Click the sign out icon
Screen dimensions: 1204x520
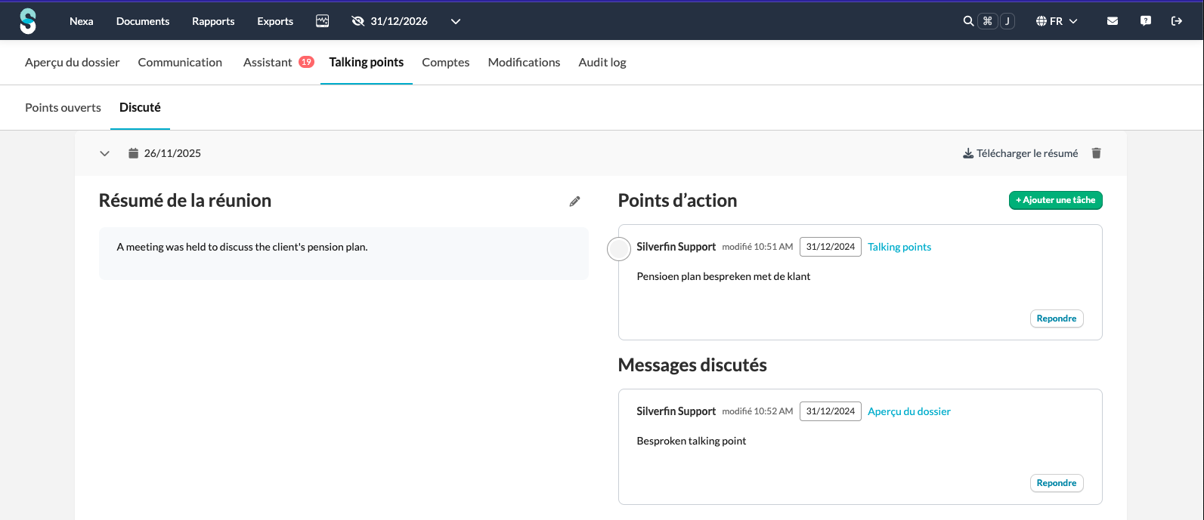click(x=1177, y=21)
